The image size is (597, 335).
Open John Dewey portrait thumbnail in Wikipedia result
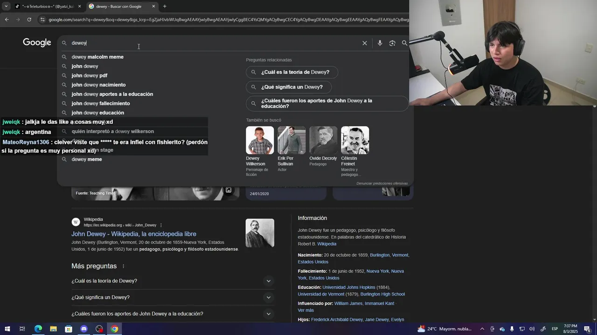click(x=260, y=233)
